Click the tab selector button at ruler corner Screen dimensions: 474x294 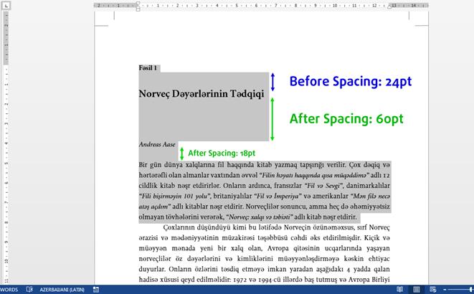pyautogui.click(x=5, y=5)
